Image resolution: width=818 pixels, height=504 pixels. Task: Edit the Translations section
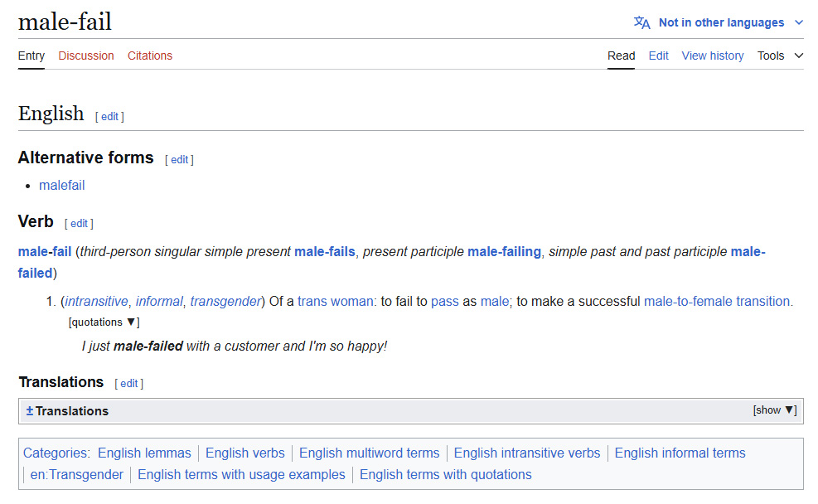[x=128, y=384]
